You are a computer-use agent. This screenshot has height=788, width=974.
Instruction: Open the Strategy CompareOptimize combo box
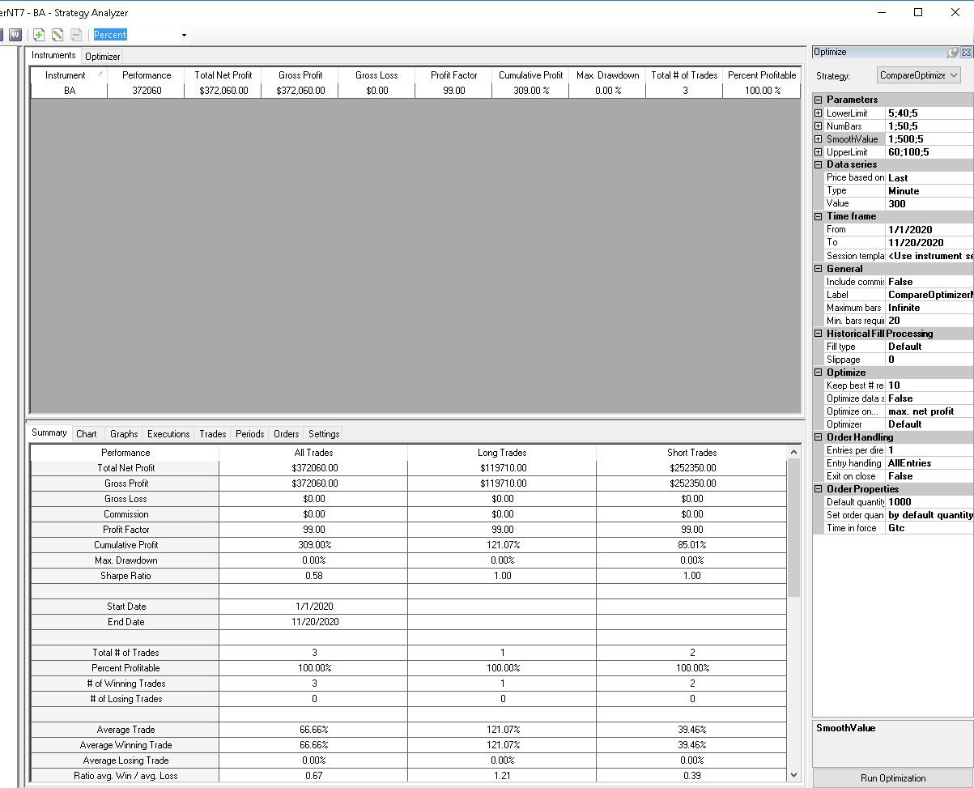tap(919, 75)
